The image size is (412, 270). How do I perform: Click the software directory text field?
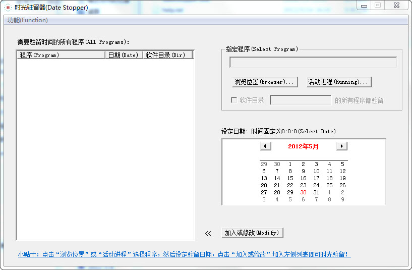(x=301, y=100)
